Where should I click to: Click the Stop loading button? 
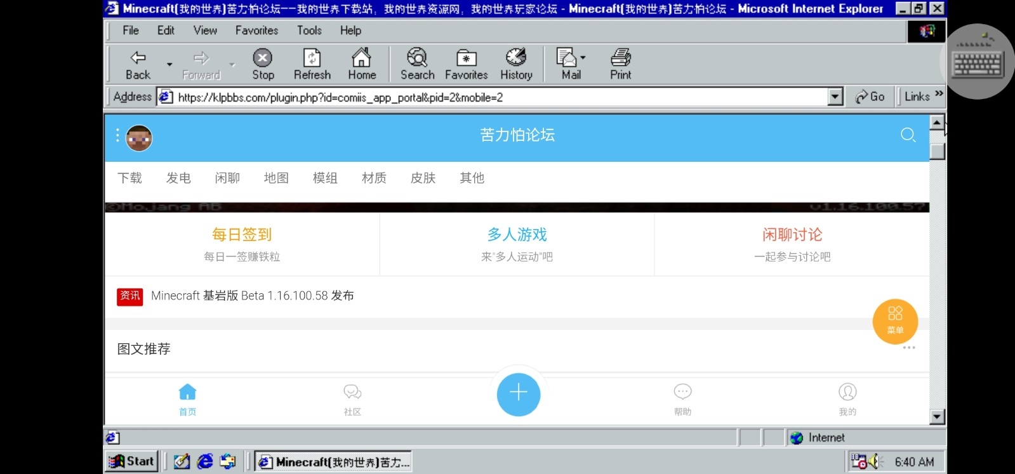263,65
